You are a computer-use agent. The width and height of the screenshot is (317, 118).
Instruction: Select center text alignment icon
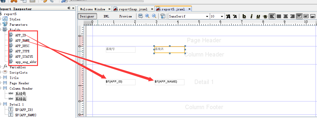286,16
